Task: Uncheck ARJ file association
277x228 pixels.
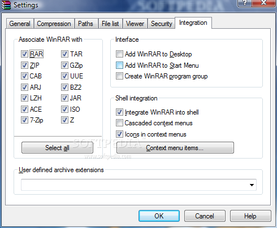Action: coord(24,87)
